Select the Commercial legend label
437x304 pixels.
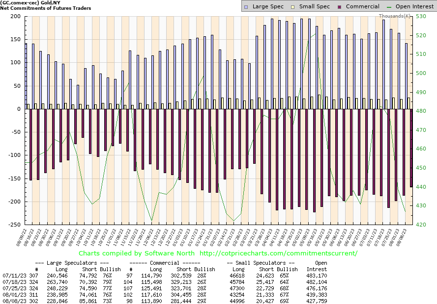click(x=363, y=7)
